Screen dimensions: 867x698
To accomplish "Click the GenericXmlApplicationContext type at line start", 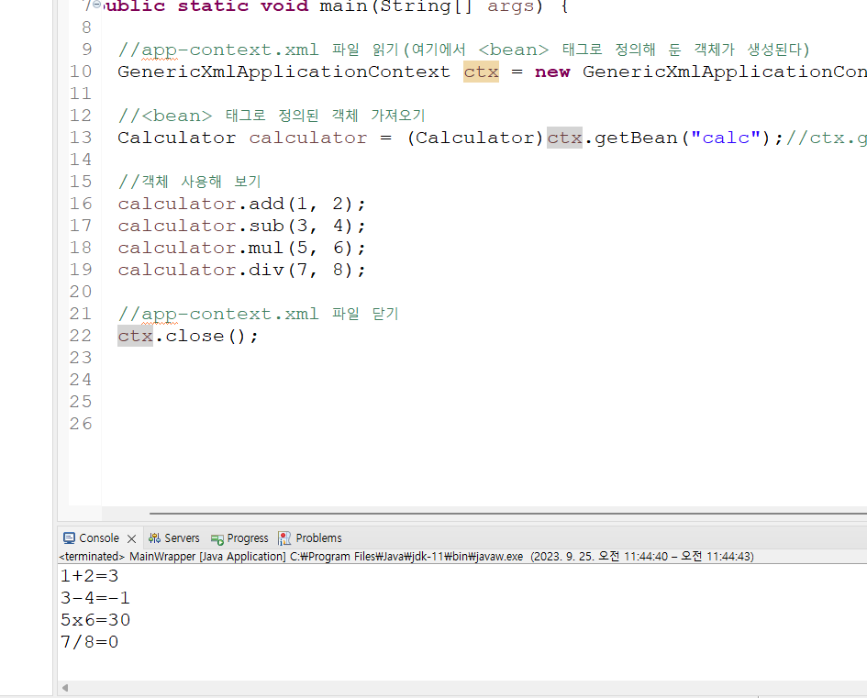I will (x=284, y=72).
